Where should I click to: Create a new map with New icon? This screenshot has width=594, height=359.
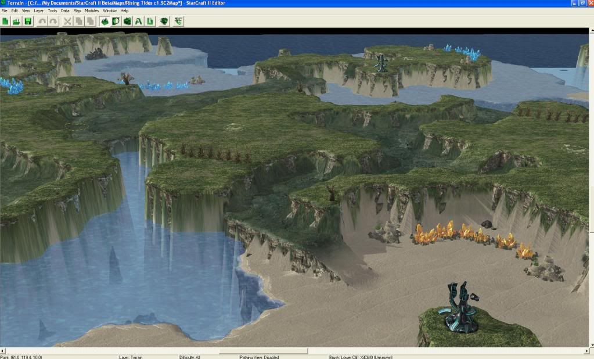point(5,21)
